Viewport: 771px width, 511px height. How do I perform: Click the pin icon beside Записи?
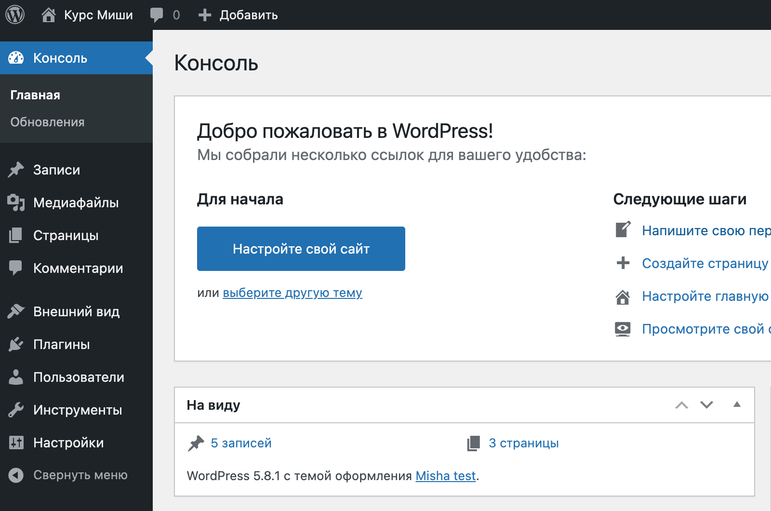click(16, 170)
